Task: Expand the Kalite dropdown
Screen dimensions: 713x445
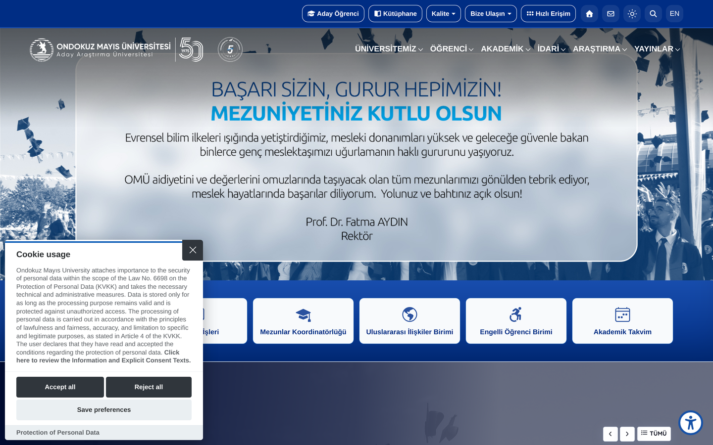Action: click(x=444, y=14)
